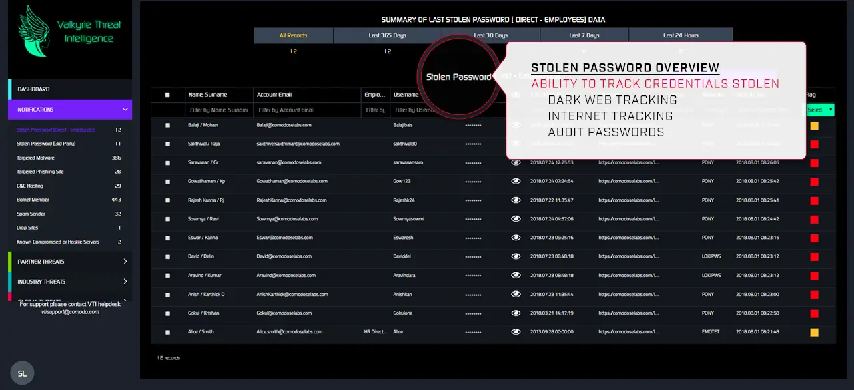Click eye icon in David / Delin row
The width and height of the screenshot is (854, 390).
click(516, 256)
